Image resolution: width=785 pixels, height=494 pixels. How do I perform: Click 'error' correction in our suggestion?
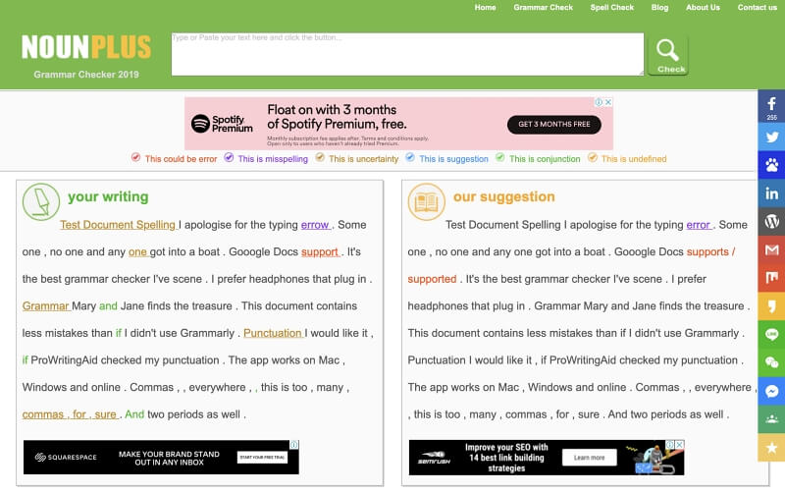click(x=699, y=225)
